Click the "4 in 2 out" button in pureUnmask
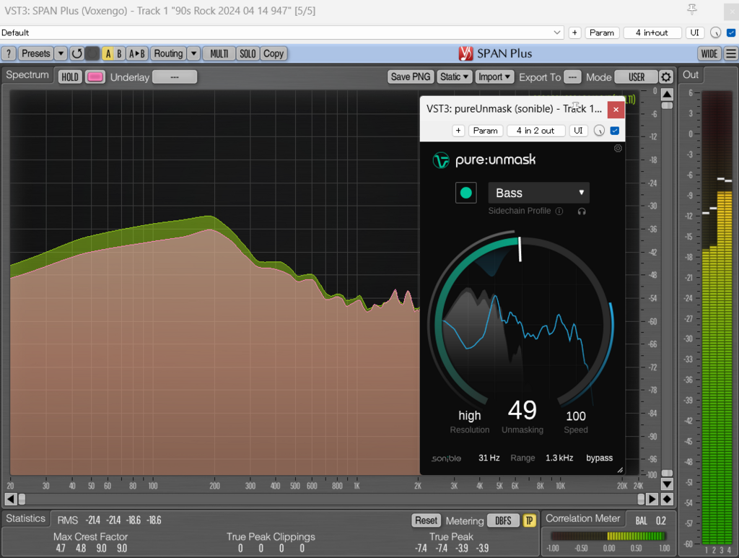 coord(535,131)
